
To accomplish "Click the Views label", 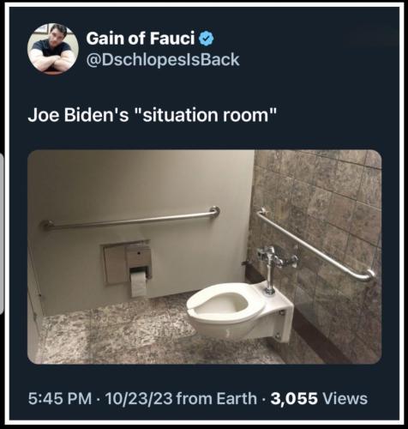I will (x=345, y=398).
